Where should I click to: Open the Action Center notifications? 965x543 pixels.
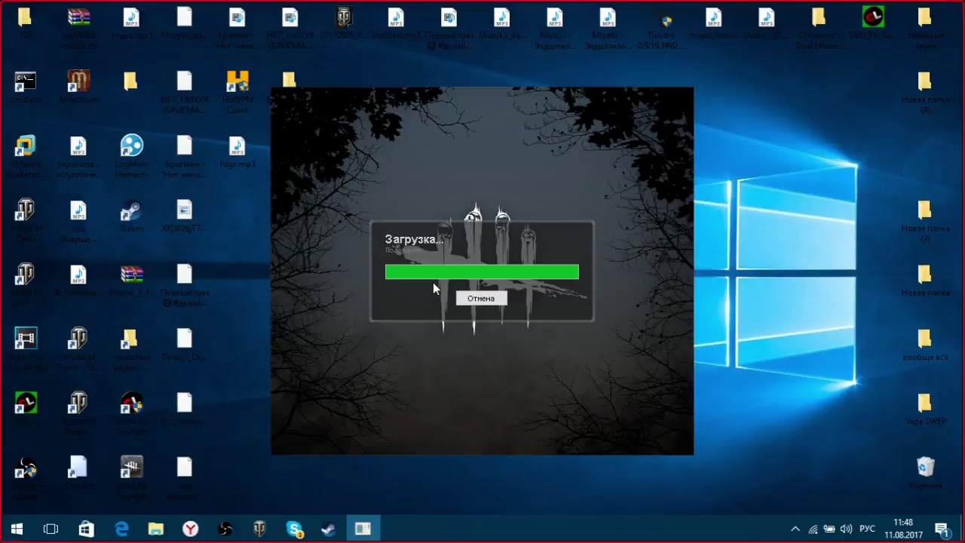[941, 529]
